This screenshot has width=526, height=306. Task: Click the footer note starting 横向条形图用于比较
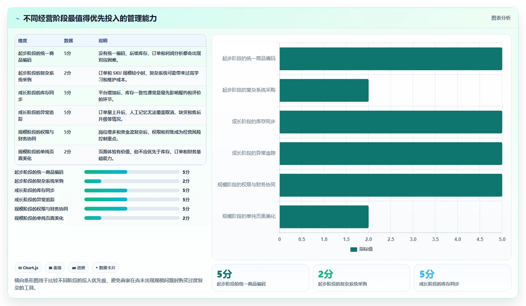coord(108,284)
